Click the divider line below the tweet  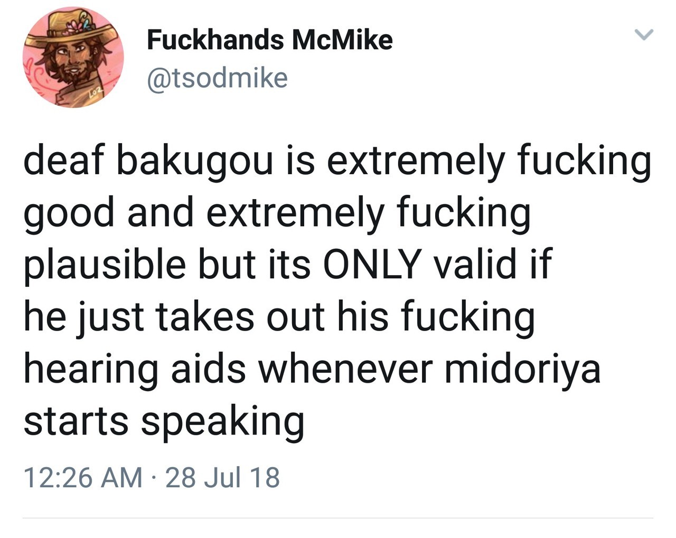(x=338, y=518)
